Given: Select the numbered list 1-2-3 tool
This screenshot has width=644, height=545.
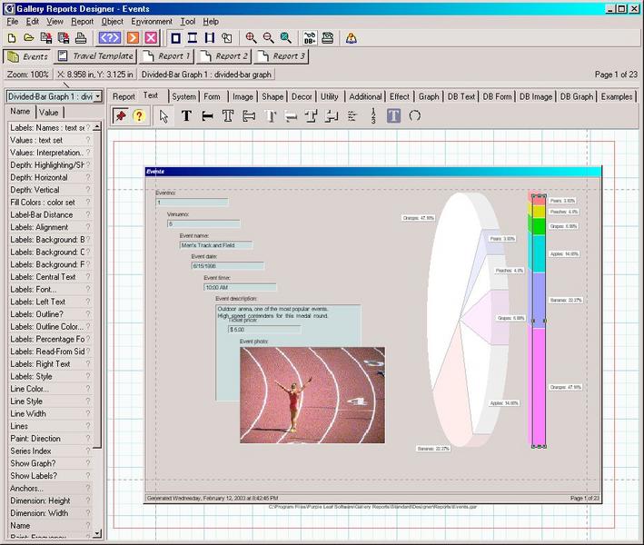Looking at the screenshot, I should pos(373,116).
